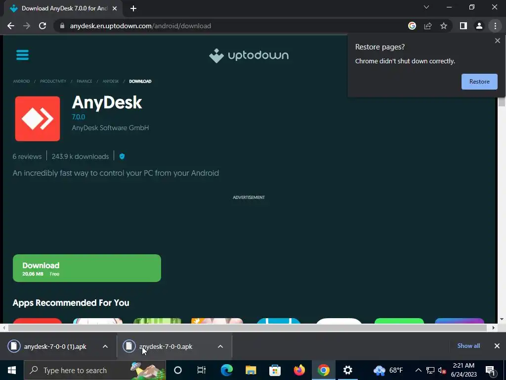This screenshot has height=380, width=506.
Task: Click the horizontal scrollbar left arrow
Action: tap(4, 328)
